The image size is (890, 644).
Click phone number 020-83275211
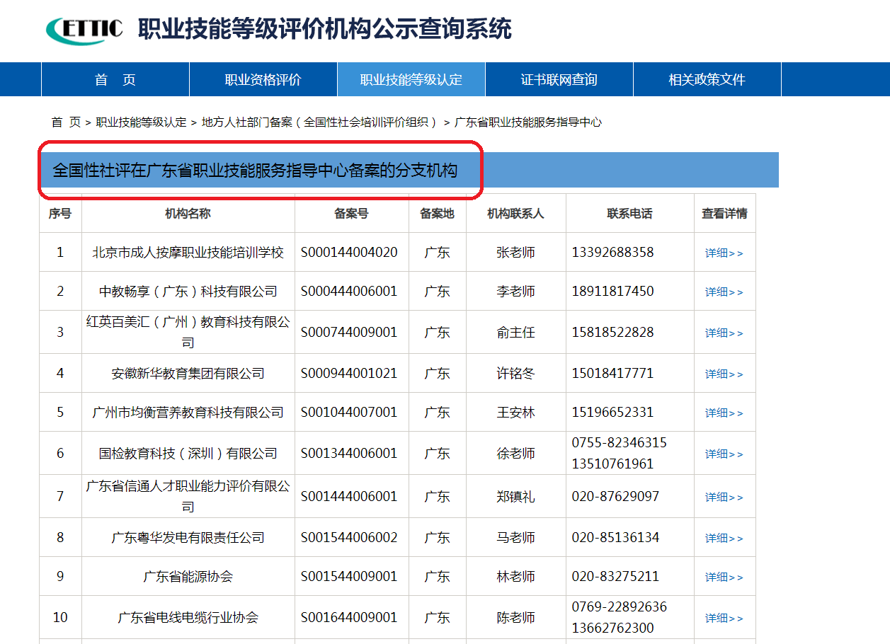pyautogui.click(x=616, y=577)
